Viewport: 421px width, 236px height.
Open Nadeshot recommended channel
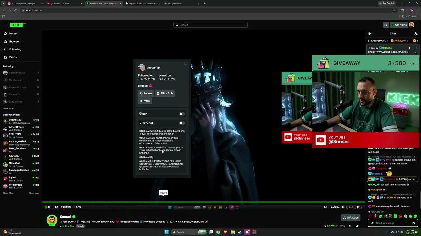(x=21, y=165)
